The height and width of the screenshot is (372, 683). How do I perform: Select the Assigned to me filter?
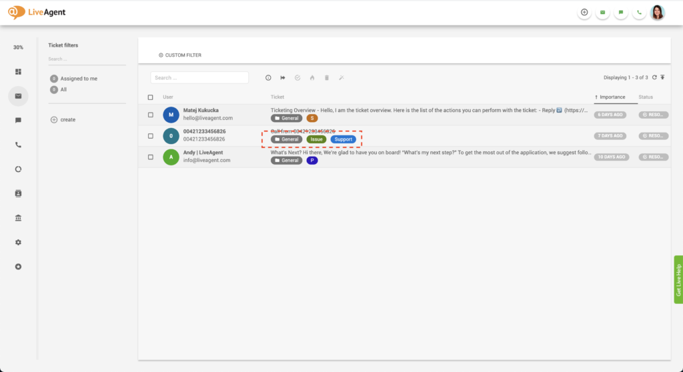79,79
